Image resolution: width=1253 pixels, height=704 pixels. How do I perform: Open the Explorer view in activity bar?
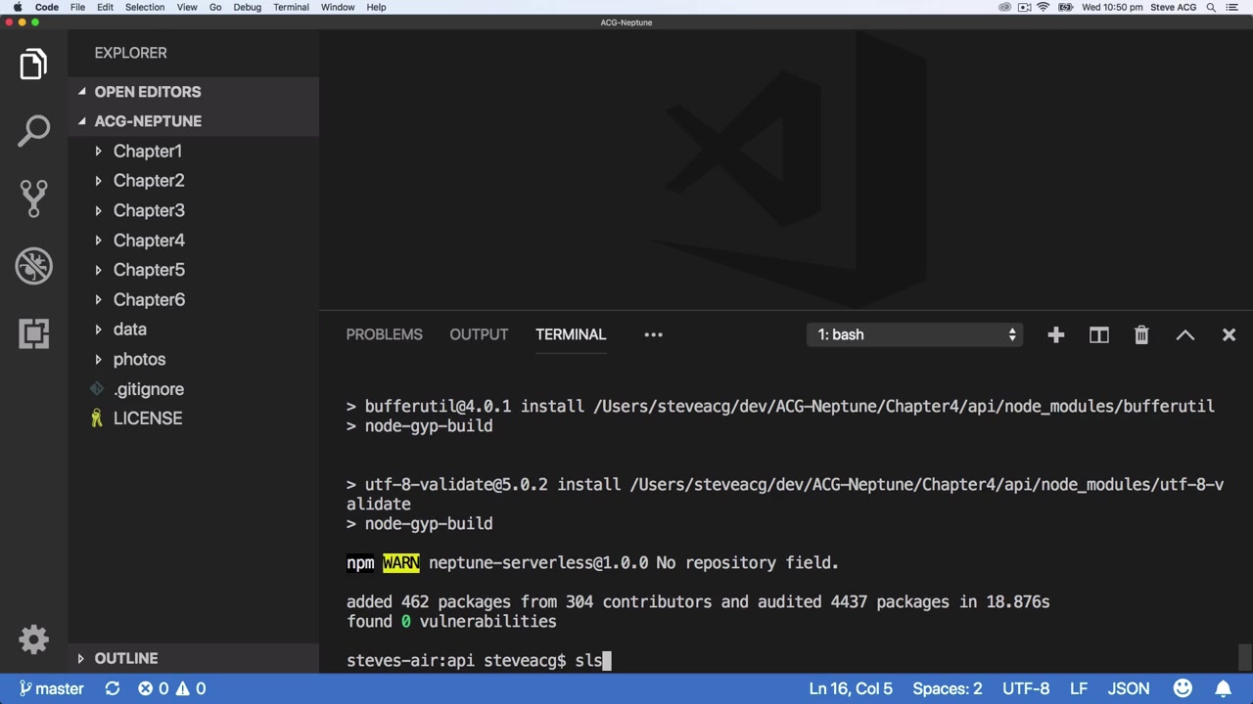point(33,65)
